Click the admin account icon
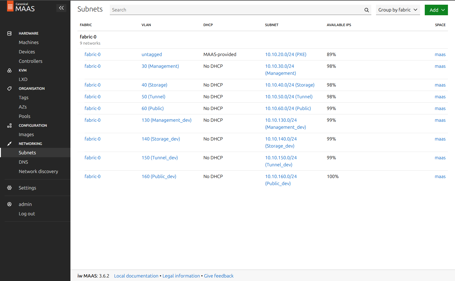Viewport: 455px width, 281px height. tap(9, 204)
